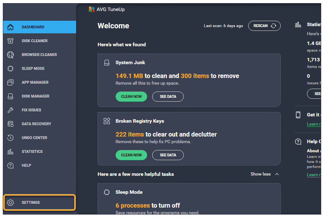Screen dimensions: 324x218
Task: Click the Data Recovery icon
Action: pos(10,124)
